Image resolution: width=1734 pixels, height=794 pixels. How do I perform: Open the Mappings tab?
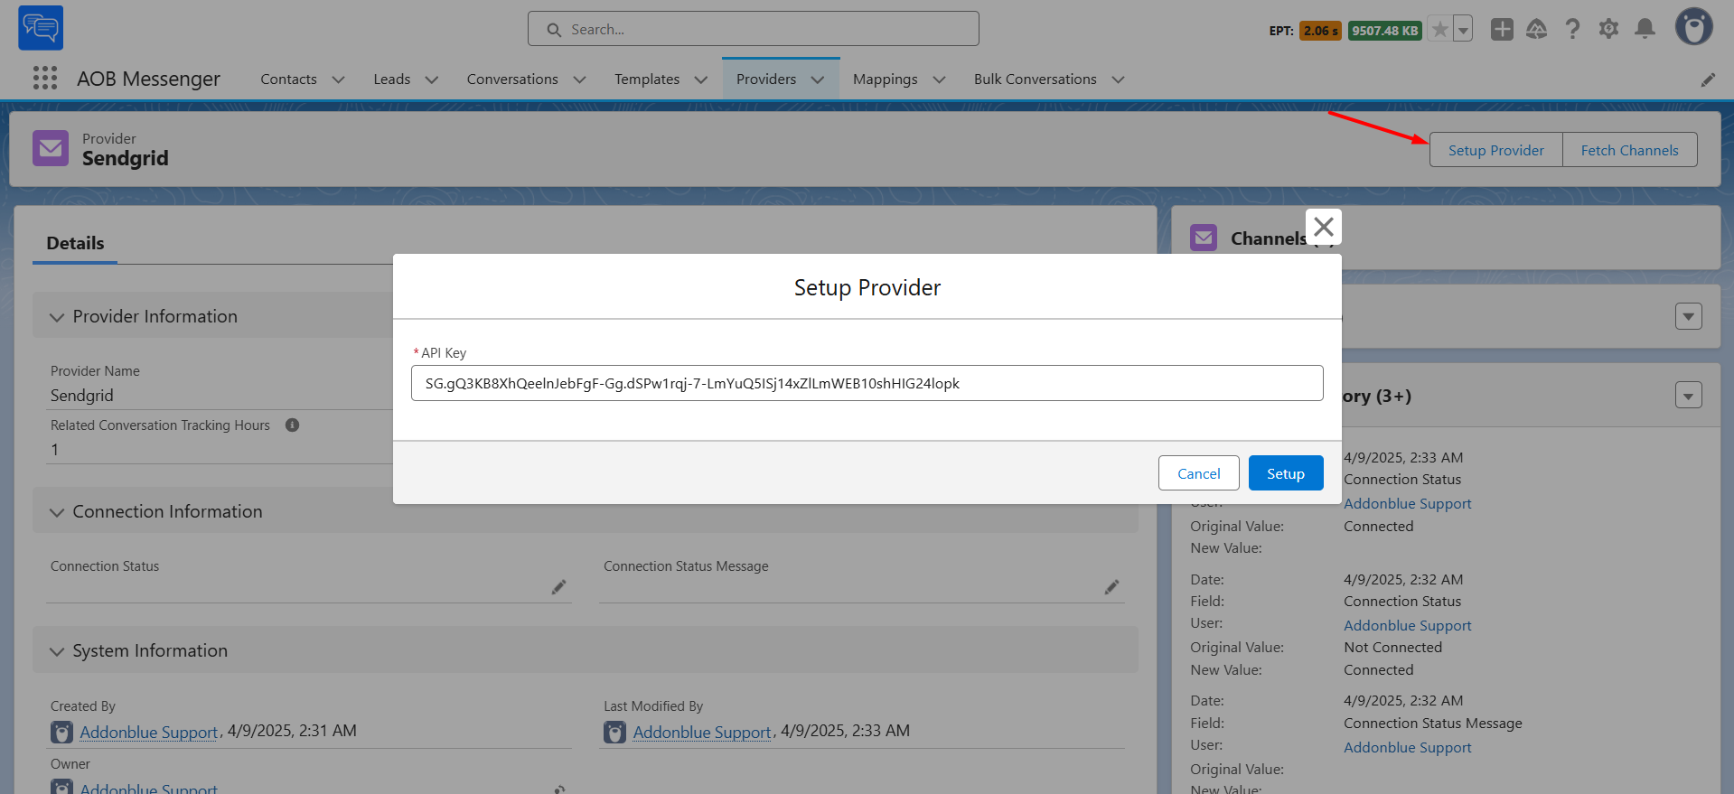click(x=886, y=79)
